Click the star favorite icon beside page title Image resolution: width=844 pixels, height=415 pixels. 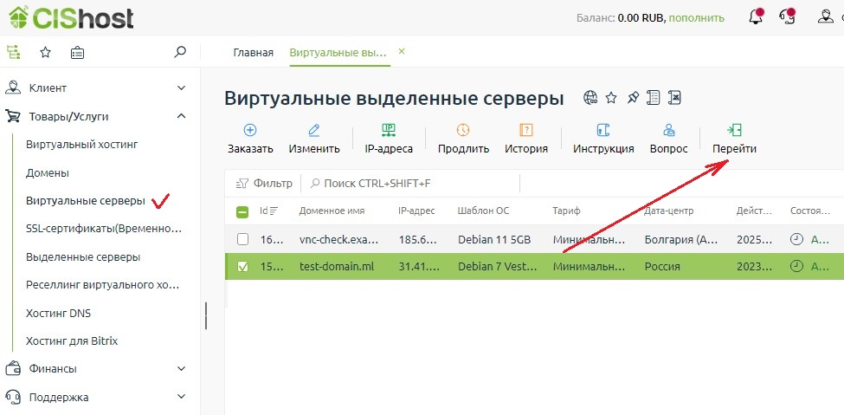(611, 97)
